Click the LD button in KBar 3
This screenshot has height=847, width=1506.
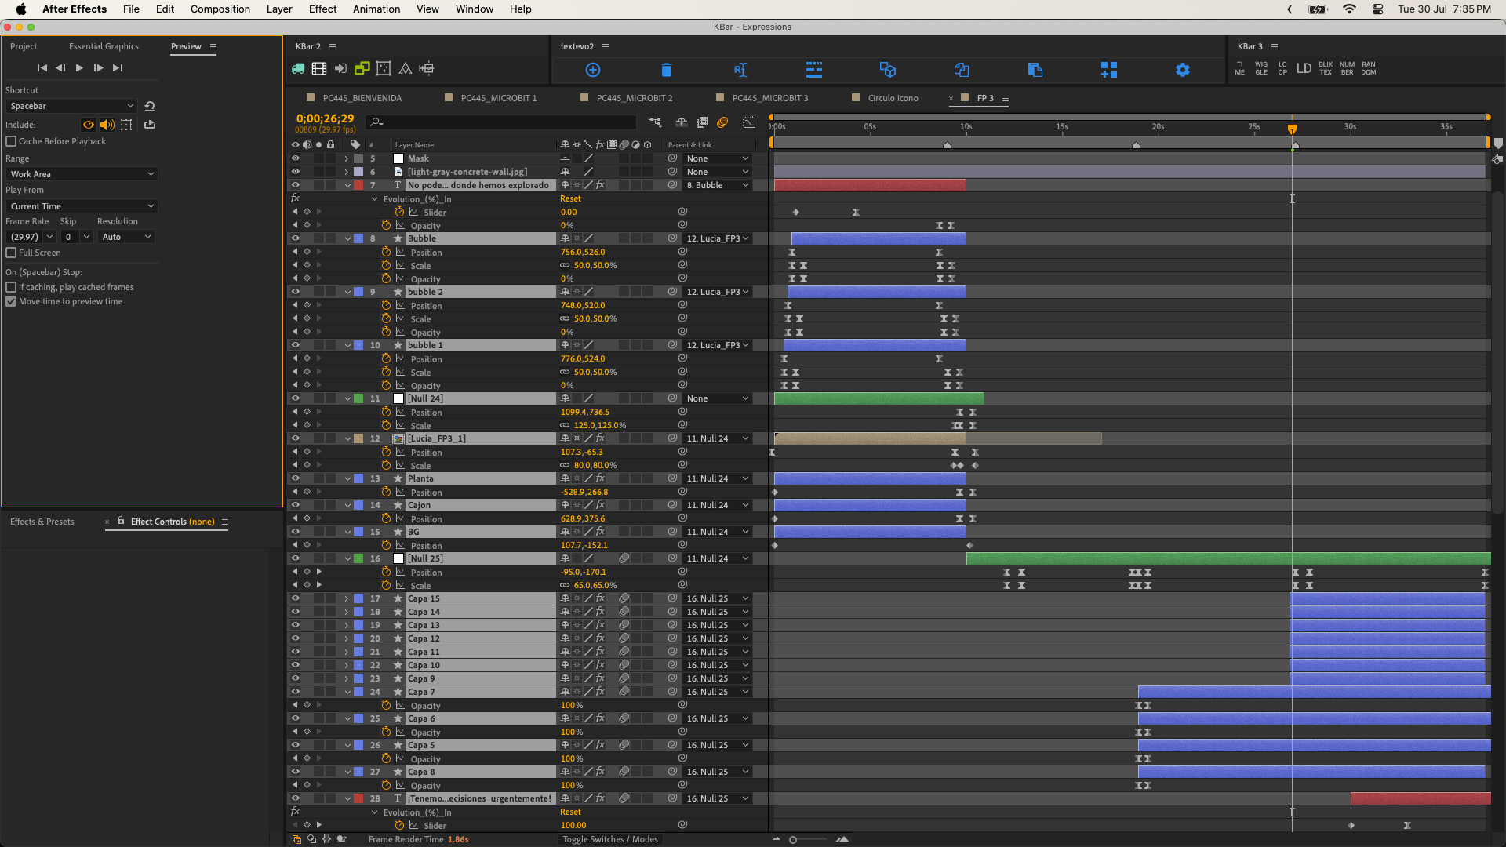(1303, 68)
